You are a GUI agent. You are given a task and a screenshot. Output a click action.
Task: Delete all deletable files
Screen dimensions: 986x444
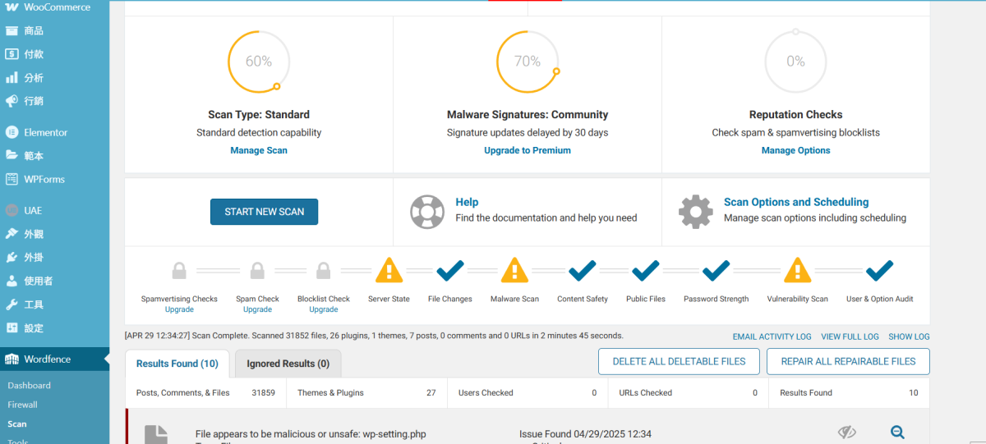pos(679,361)
